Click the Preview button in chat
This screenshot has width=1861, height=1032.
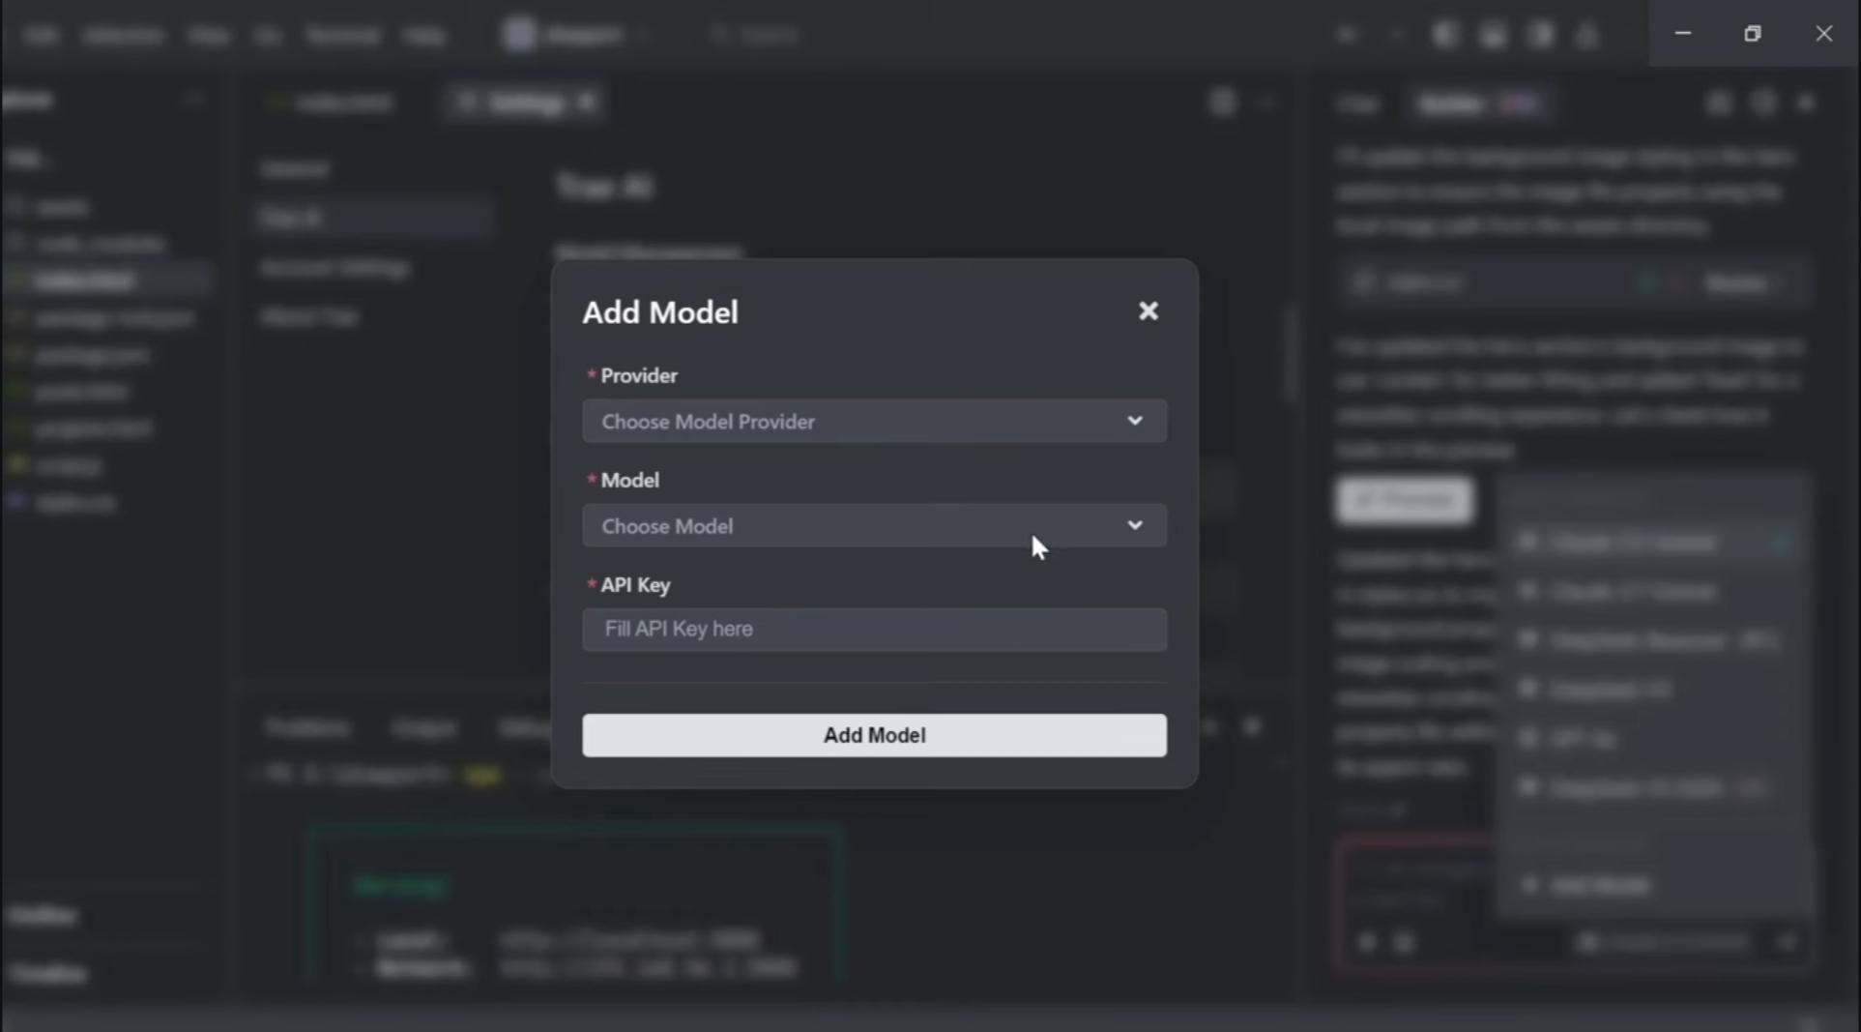pos(1405,500)
